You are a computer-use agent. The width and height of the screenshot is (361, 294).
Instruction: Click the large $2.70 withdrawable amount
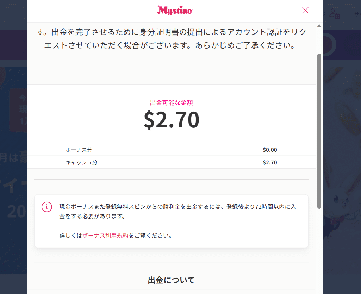(x=172, y=119)
